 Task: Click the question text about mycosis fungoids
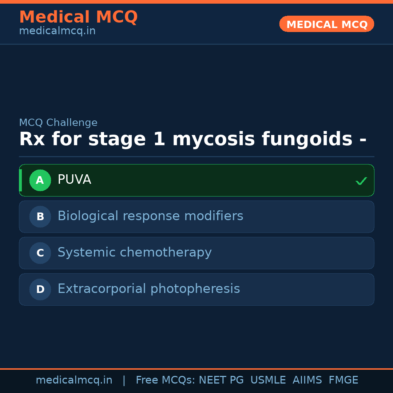click(193, 139)
